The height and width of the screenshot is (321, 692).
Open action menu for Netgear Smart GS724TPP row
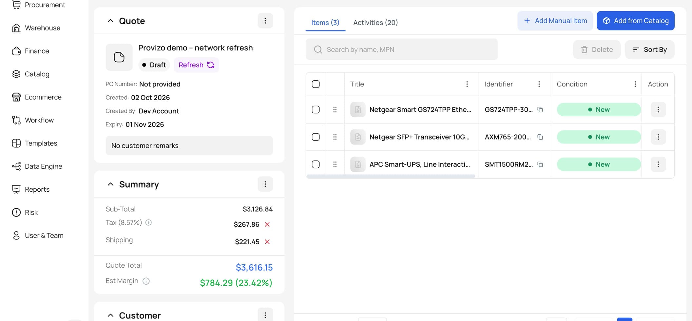(658, 110)
